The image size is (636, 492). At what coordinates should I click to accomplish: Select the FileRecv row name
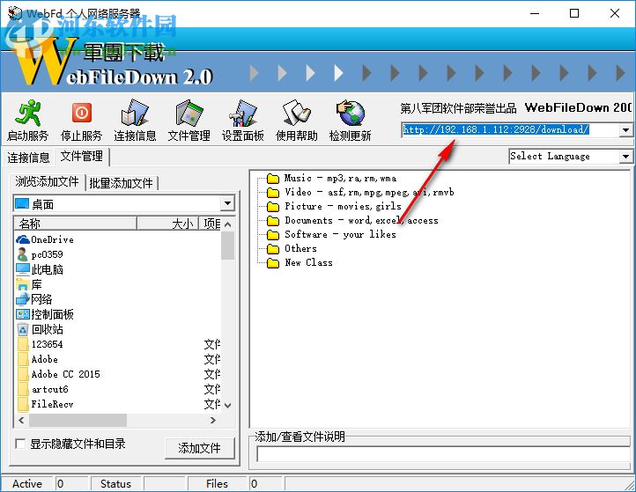52,405
